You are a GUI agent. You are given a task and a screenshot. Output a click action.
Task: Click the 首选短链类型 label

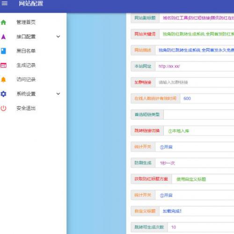147,115
